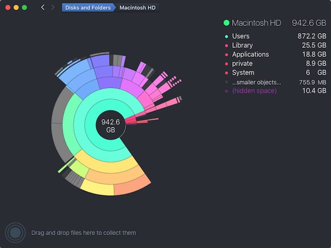331x248 pixels.
Task: Select the Macintosh HD breadcrumb
Action: [x=137, y=8]
